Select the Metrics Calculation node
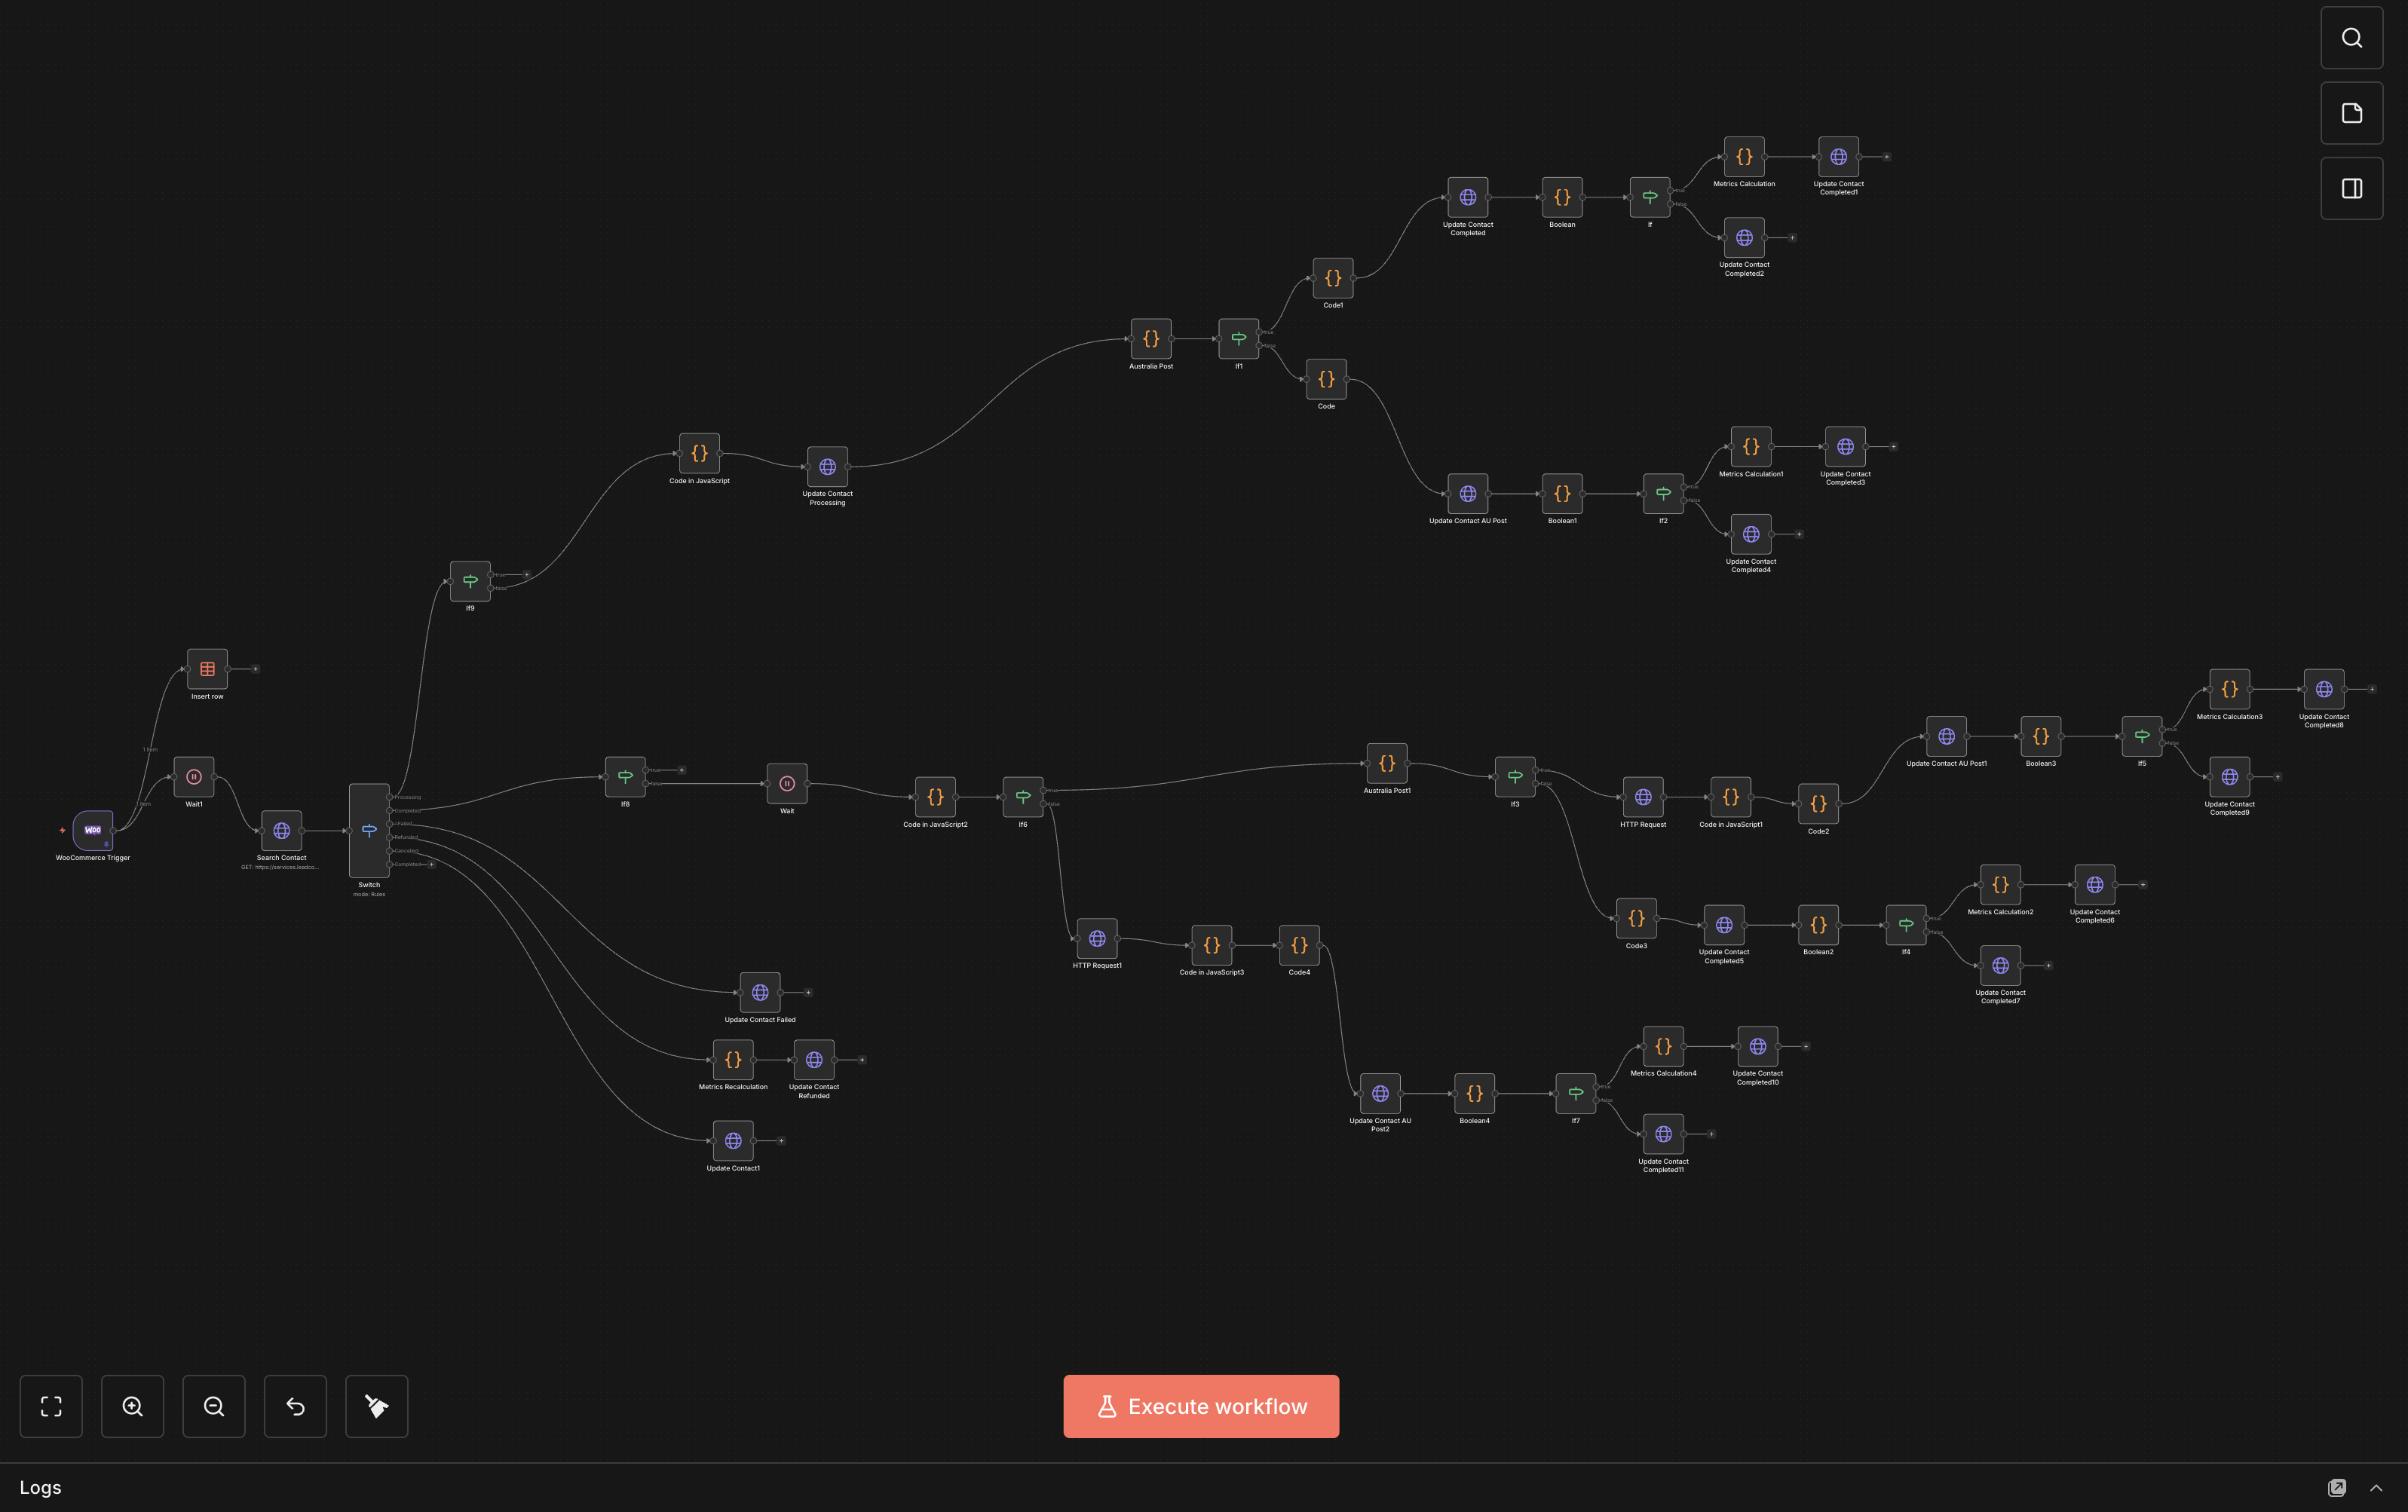2408x1512 pixels. (x=1744, y=157)
